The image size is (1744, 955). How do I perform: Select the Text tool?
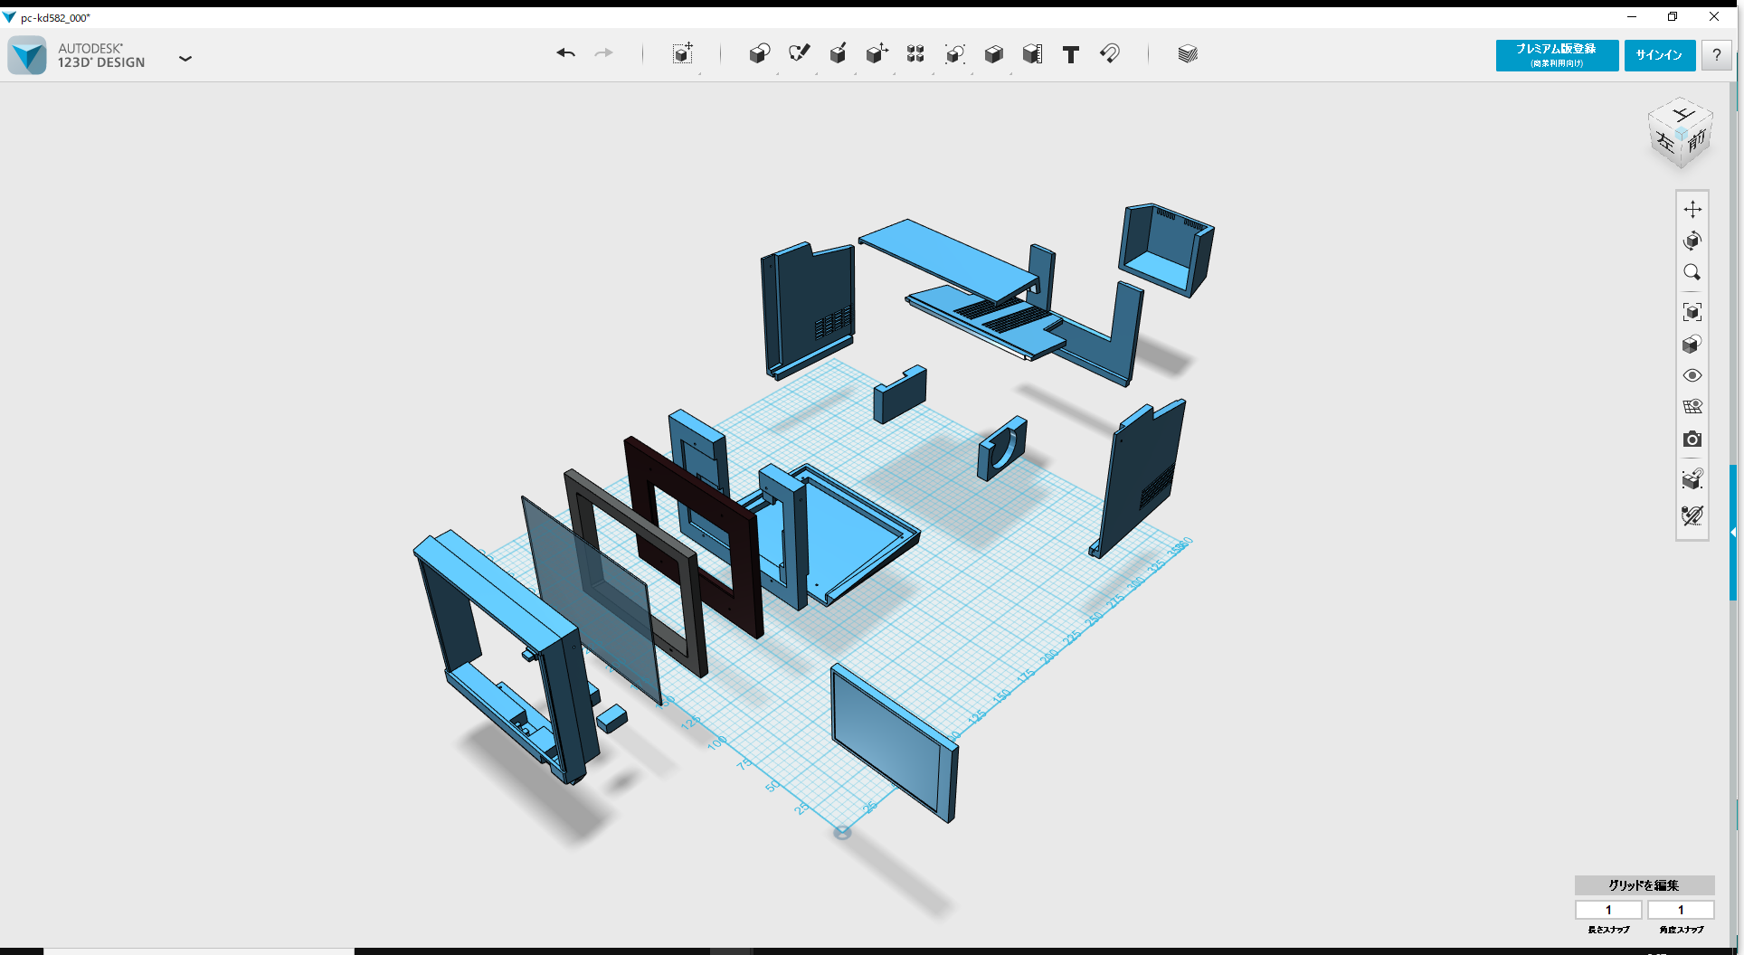(1071, 54)
